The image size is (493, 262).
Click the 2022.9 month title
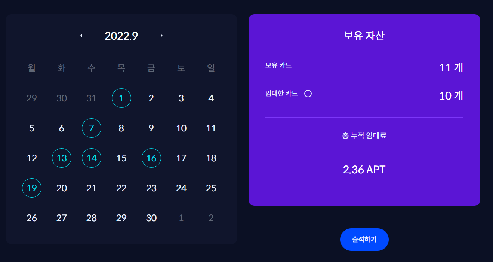click(121, 36)
